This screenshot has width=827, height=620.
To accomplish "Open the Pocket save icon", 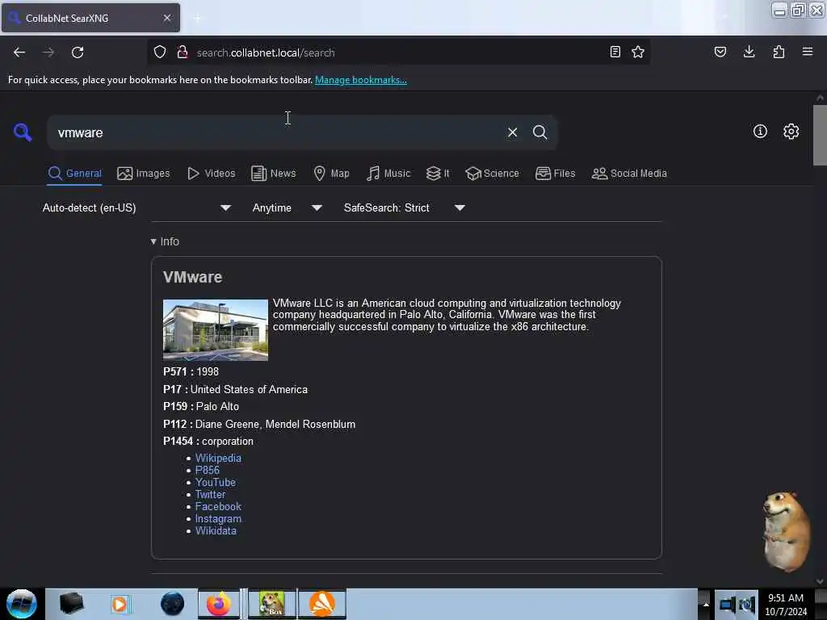I will tap(720, 52).
